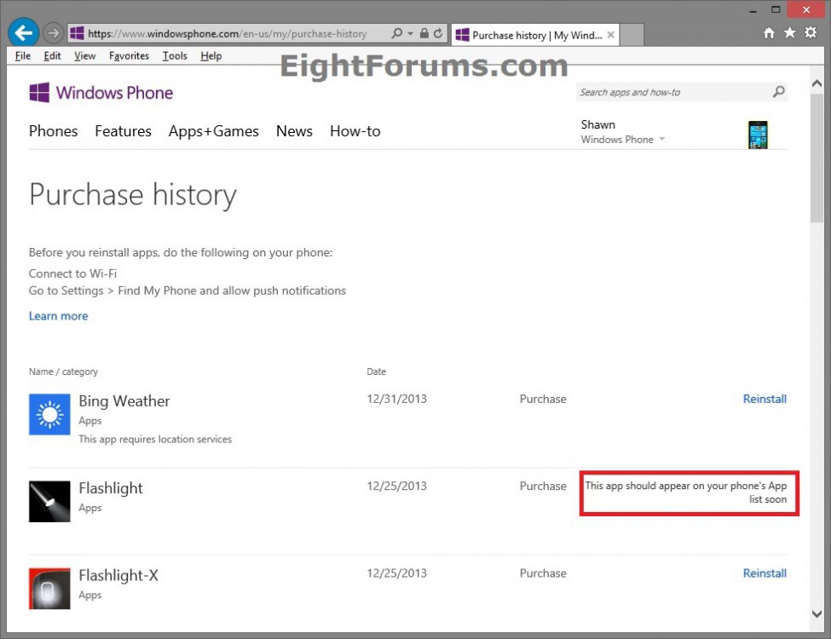Open the File menu
The width and height of the screenshot is (831, 639).
23,55
